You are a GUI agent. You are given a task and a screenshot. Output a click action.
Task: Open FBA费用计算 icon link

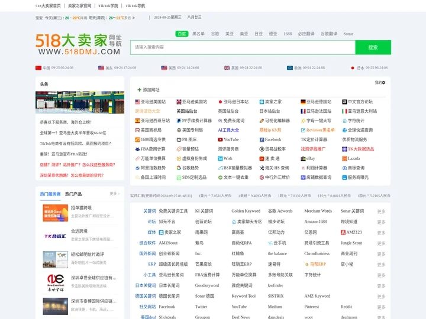point(150,149)
